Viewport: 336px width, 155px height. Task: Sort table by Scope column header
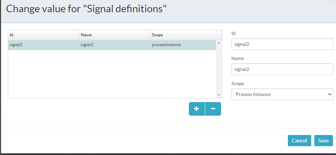point(185,35)
